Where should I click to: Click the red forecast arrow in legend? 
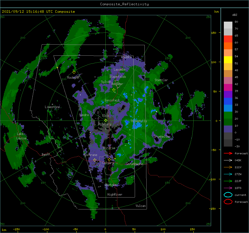pyautogui.click(x=228, y=153)
